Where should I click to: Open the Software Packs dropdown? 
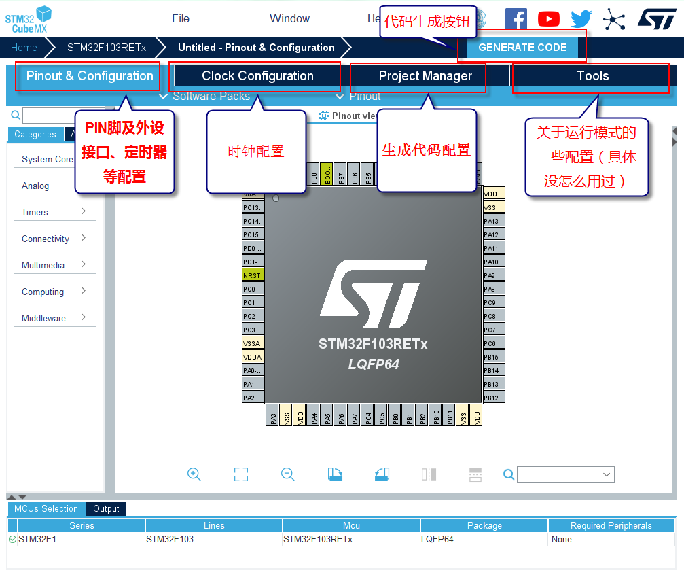(204, 97)
